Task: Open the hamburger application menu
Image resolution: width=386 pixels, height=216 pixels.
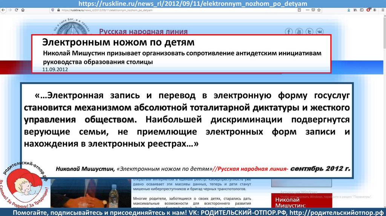Action: [x=383, y=10]
